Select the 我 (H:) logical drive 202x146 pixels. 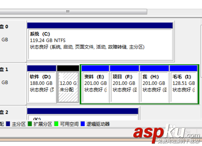tap(154, 84)
